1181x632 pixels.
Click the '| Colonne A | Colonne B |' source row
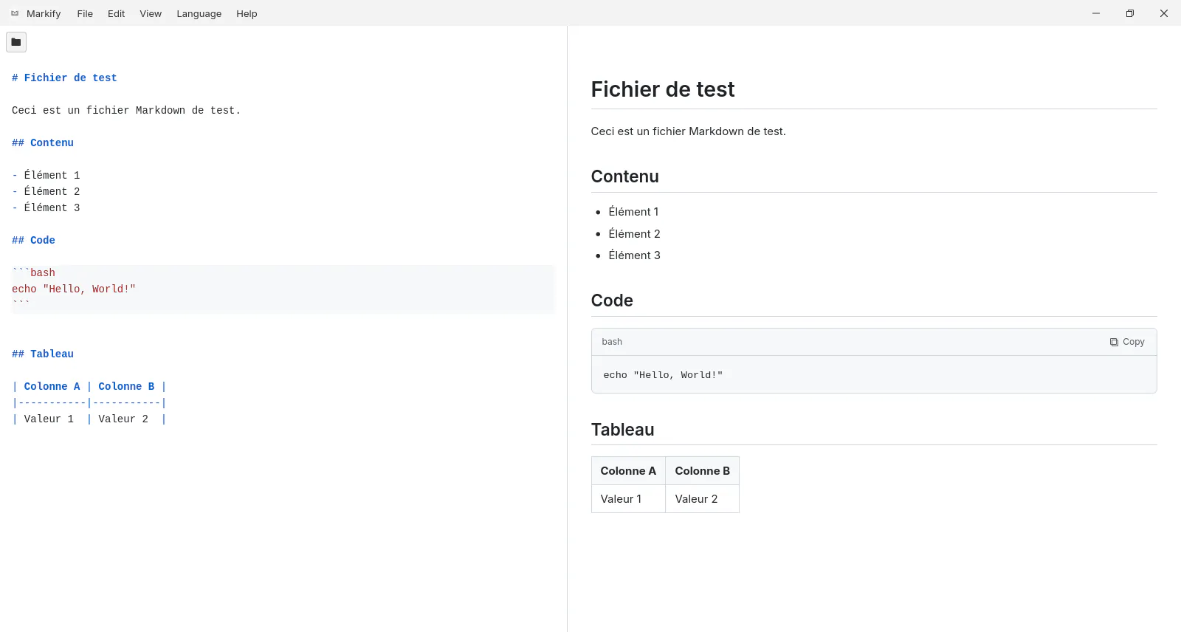89,387
